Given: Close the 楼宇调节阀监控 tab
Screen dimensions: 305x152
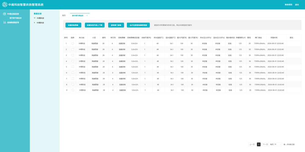Looking at the screenshot, I should point(87,15).
